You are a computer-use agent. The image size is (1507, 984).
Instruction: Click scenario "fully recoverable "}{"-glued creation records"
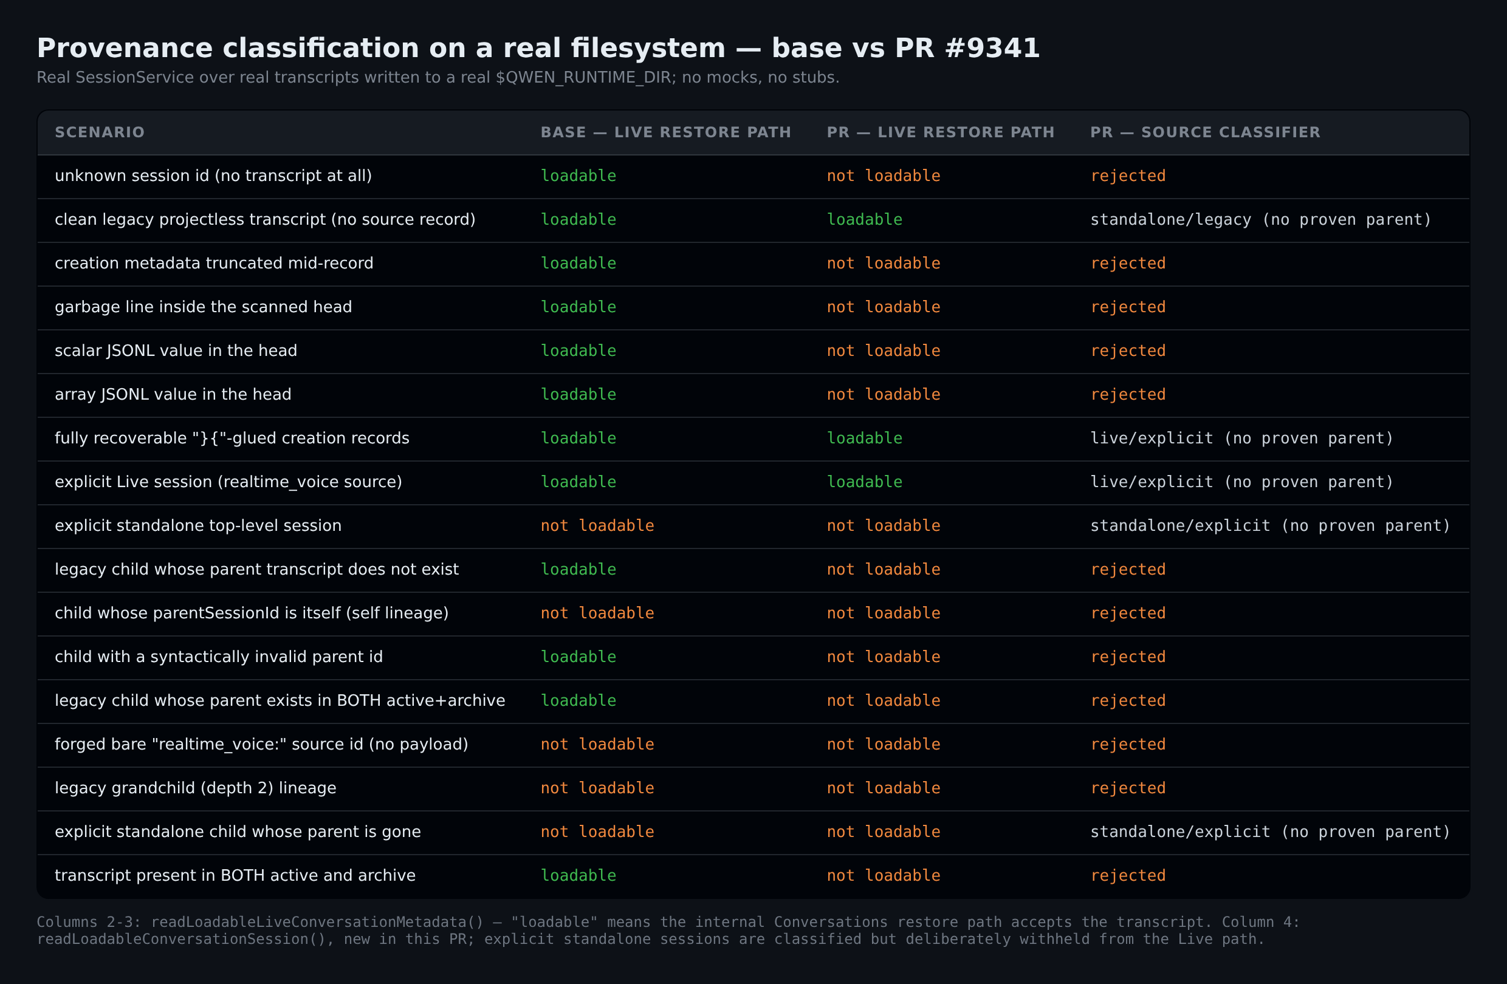pyautogui.click(x=232, y=438)
